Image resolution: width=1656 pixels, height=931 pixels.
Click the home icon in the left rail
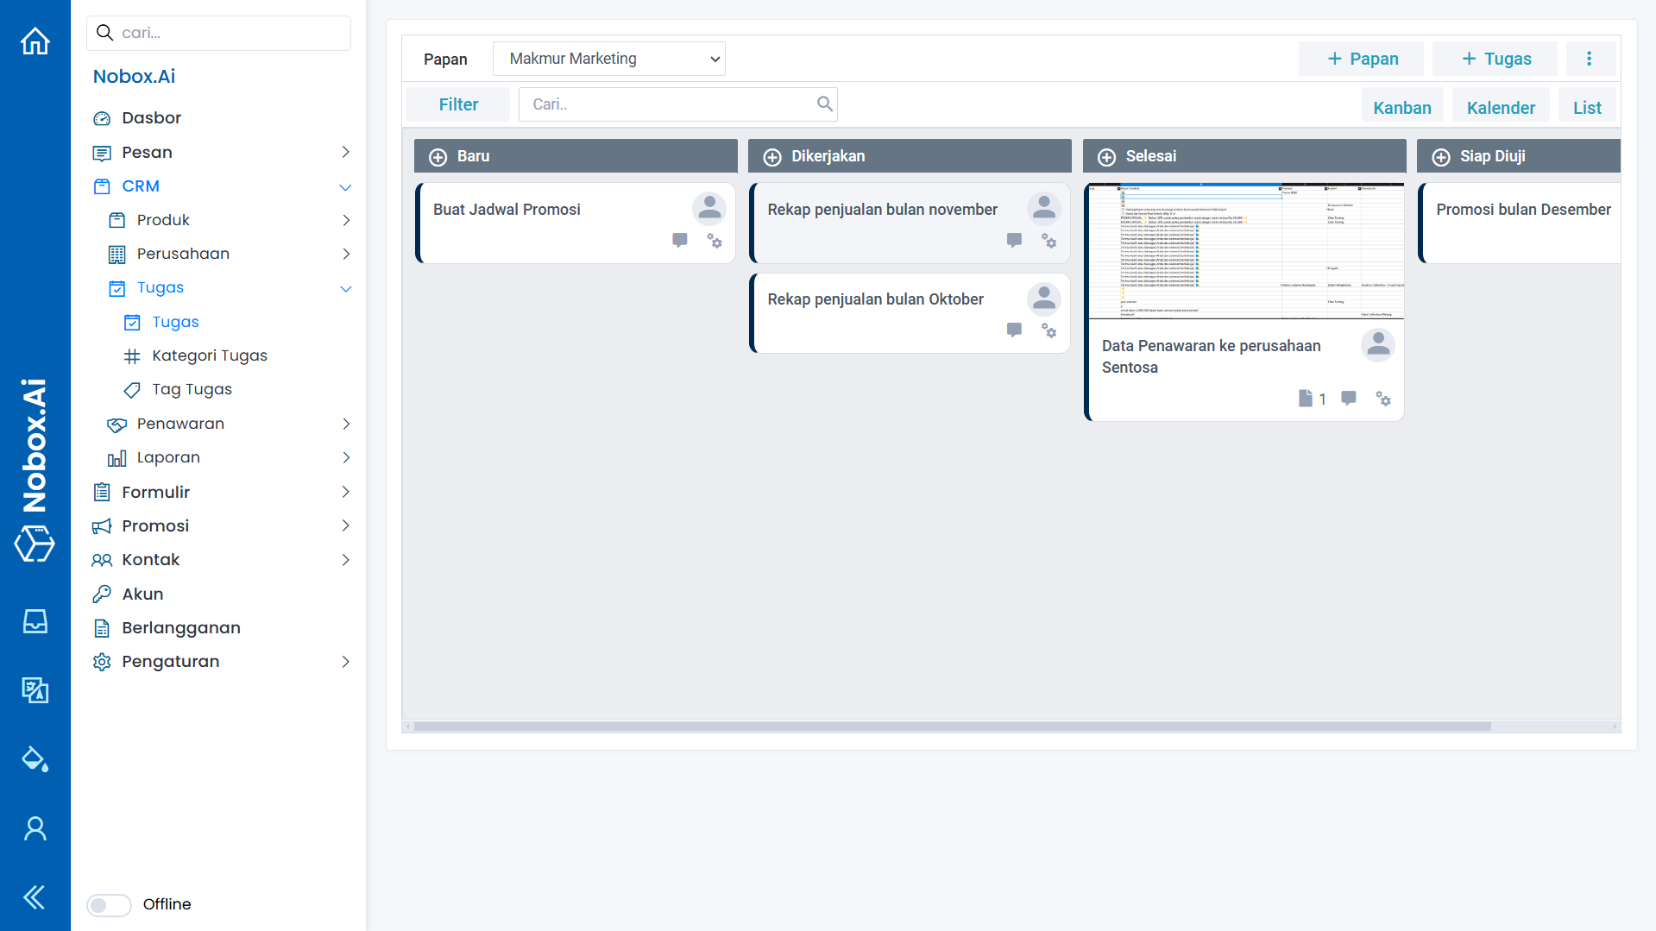35,41
